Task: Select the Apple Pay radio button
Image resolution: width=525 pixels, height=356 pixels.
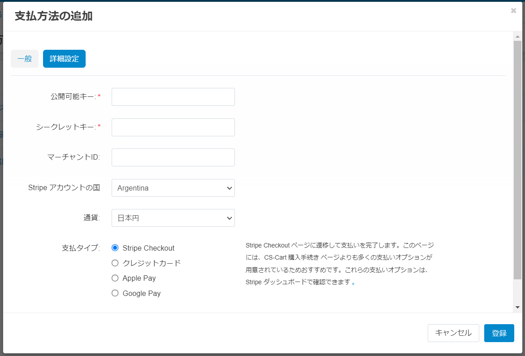Action: [x=115, y=278]
